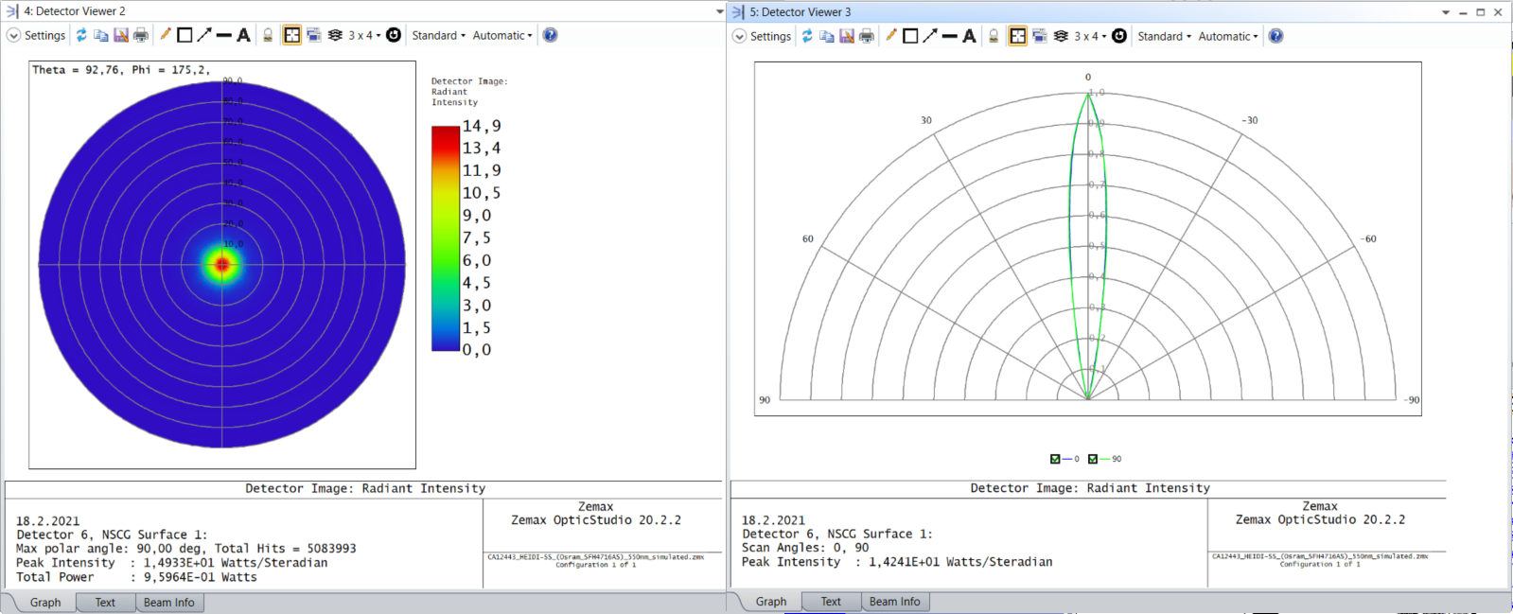Click dock icon beside Detector Viewer 3 title
The height and width of the screenshot is (614, 1513).
point(738,12)
